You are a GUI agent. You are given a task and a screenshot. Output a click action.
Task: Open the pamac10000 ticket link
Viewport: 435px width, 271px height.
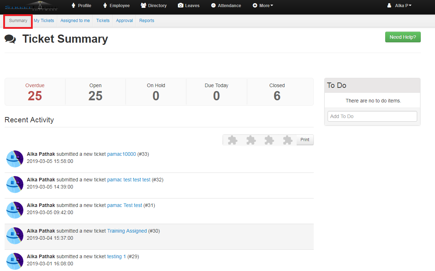tap(122, 154)
